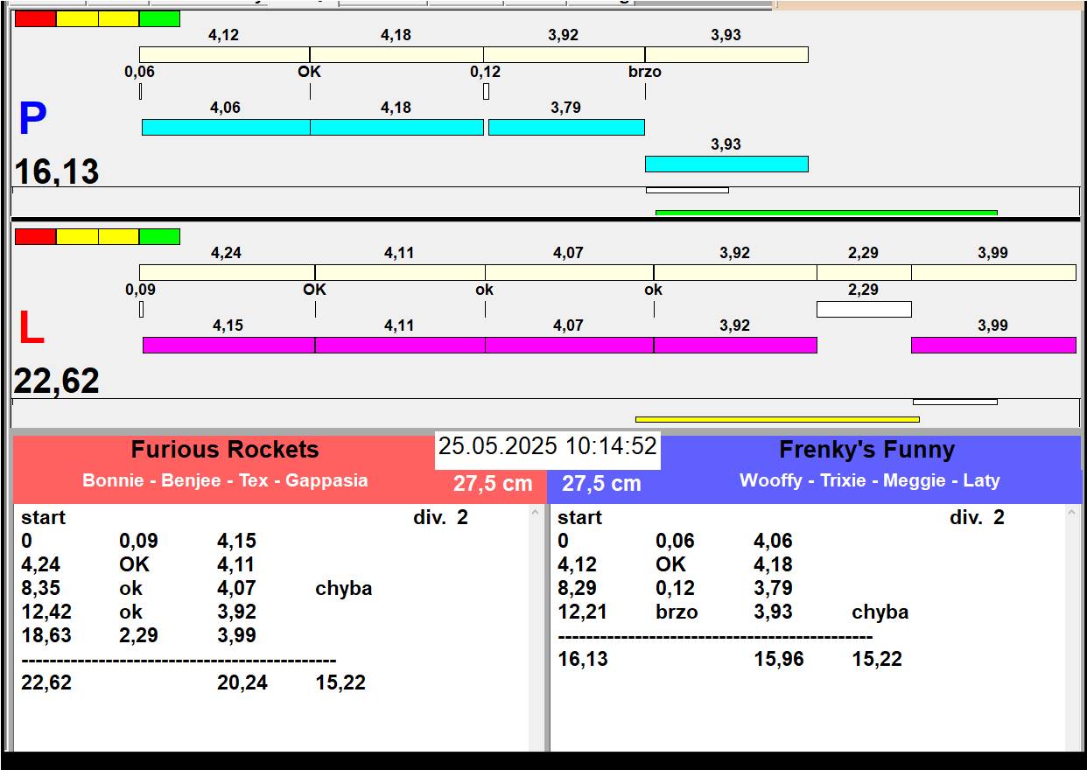Click the cyan 3,93 rerun bar in lane P
The height and width of the screenshot is (770, 1087).
coord(726,164)
